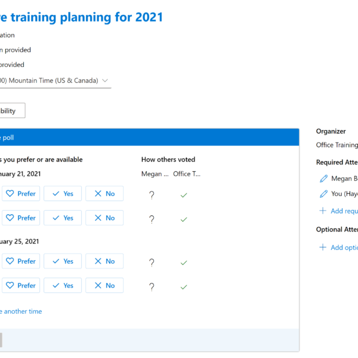Expand time zone list via chevron arrow
358x358 pixels.
(105, 81)
